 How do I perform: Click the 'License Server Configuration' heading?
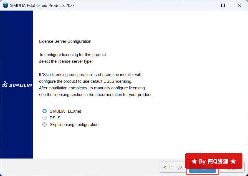(65, 41)
